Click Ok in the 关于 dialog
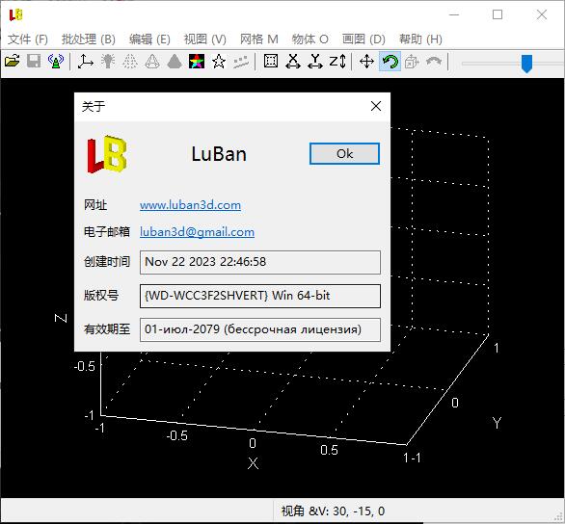565x524 pixels. (344, 154)
